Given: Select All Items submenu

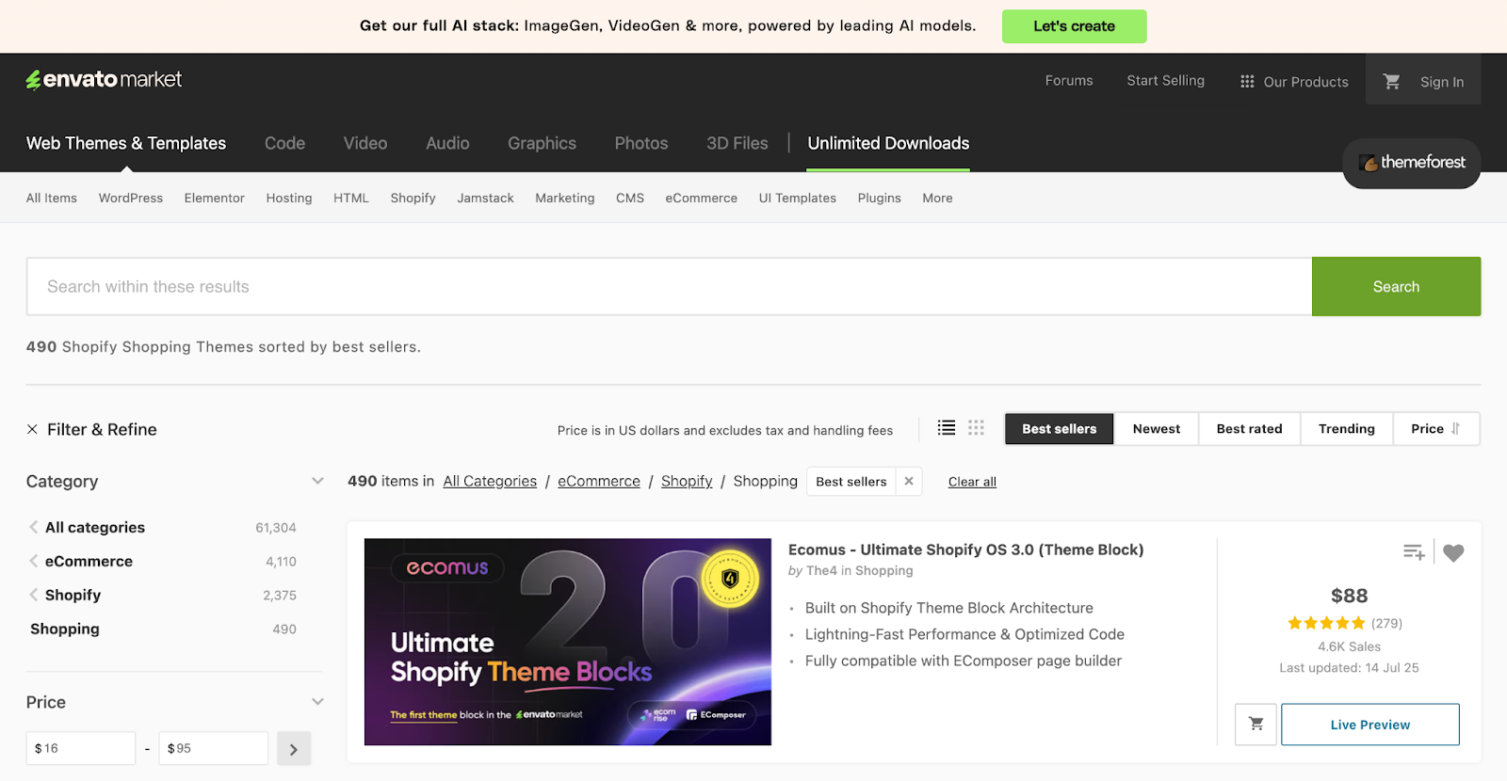Looking at the screenshot, I should pos(52,198).
